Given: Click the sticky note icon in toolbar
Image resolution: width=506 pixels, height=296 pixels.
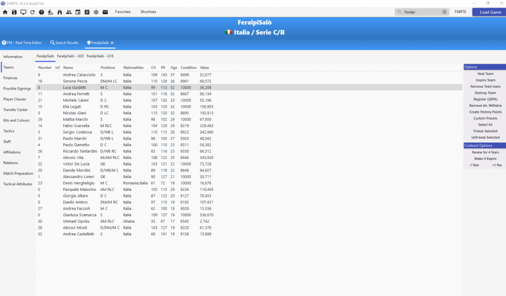Looking at the screenshot, I should [87, 12].
